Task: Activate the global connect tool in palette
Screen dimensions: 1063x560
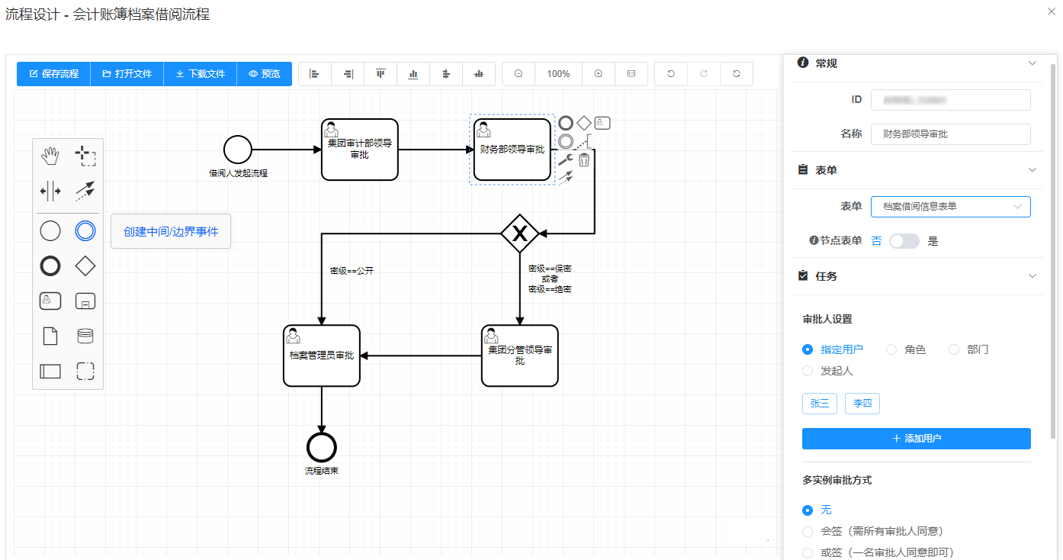Action: [85, 191]
